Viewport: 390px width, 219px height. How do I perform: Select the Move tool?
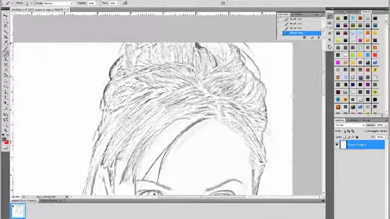point(5,16)
